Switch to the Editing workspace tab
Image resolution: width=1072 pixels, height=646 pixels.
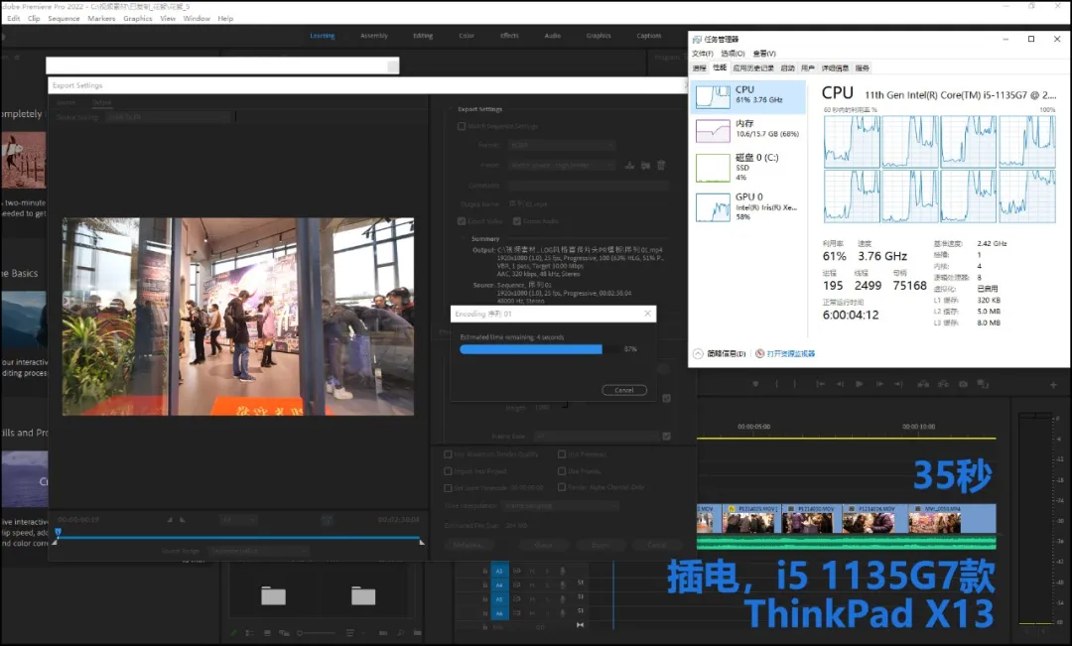[x=423, y=36]
